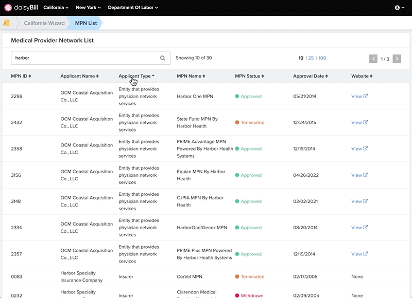Screen dimensions: 412x298
Task: Click approval date 12/24/2015
Action: (x=305, y=122)
